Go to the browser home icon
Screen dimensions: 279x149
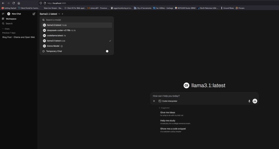tap(19, 3)
